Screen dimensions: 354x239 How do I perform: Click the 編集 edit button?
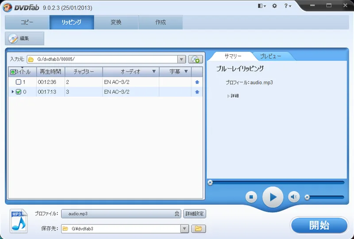(25, 39)
